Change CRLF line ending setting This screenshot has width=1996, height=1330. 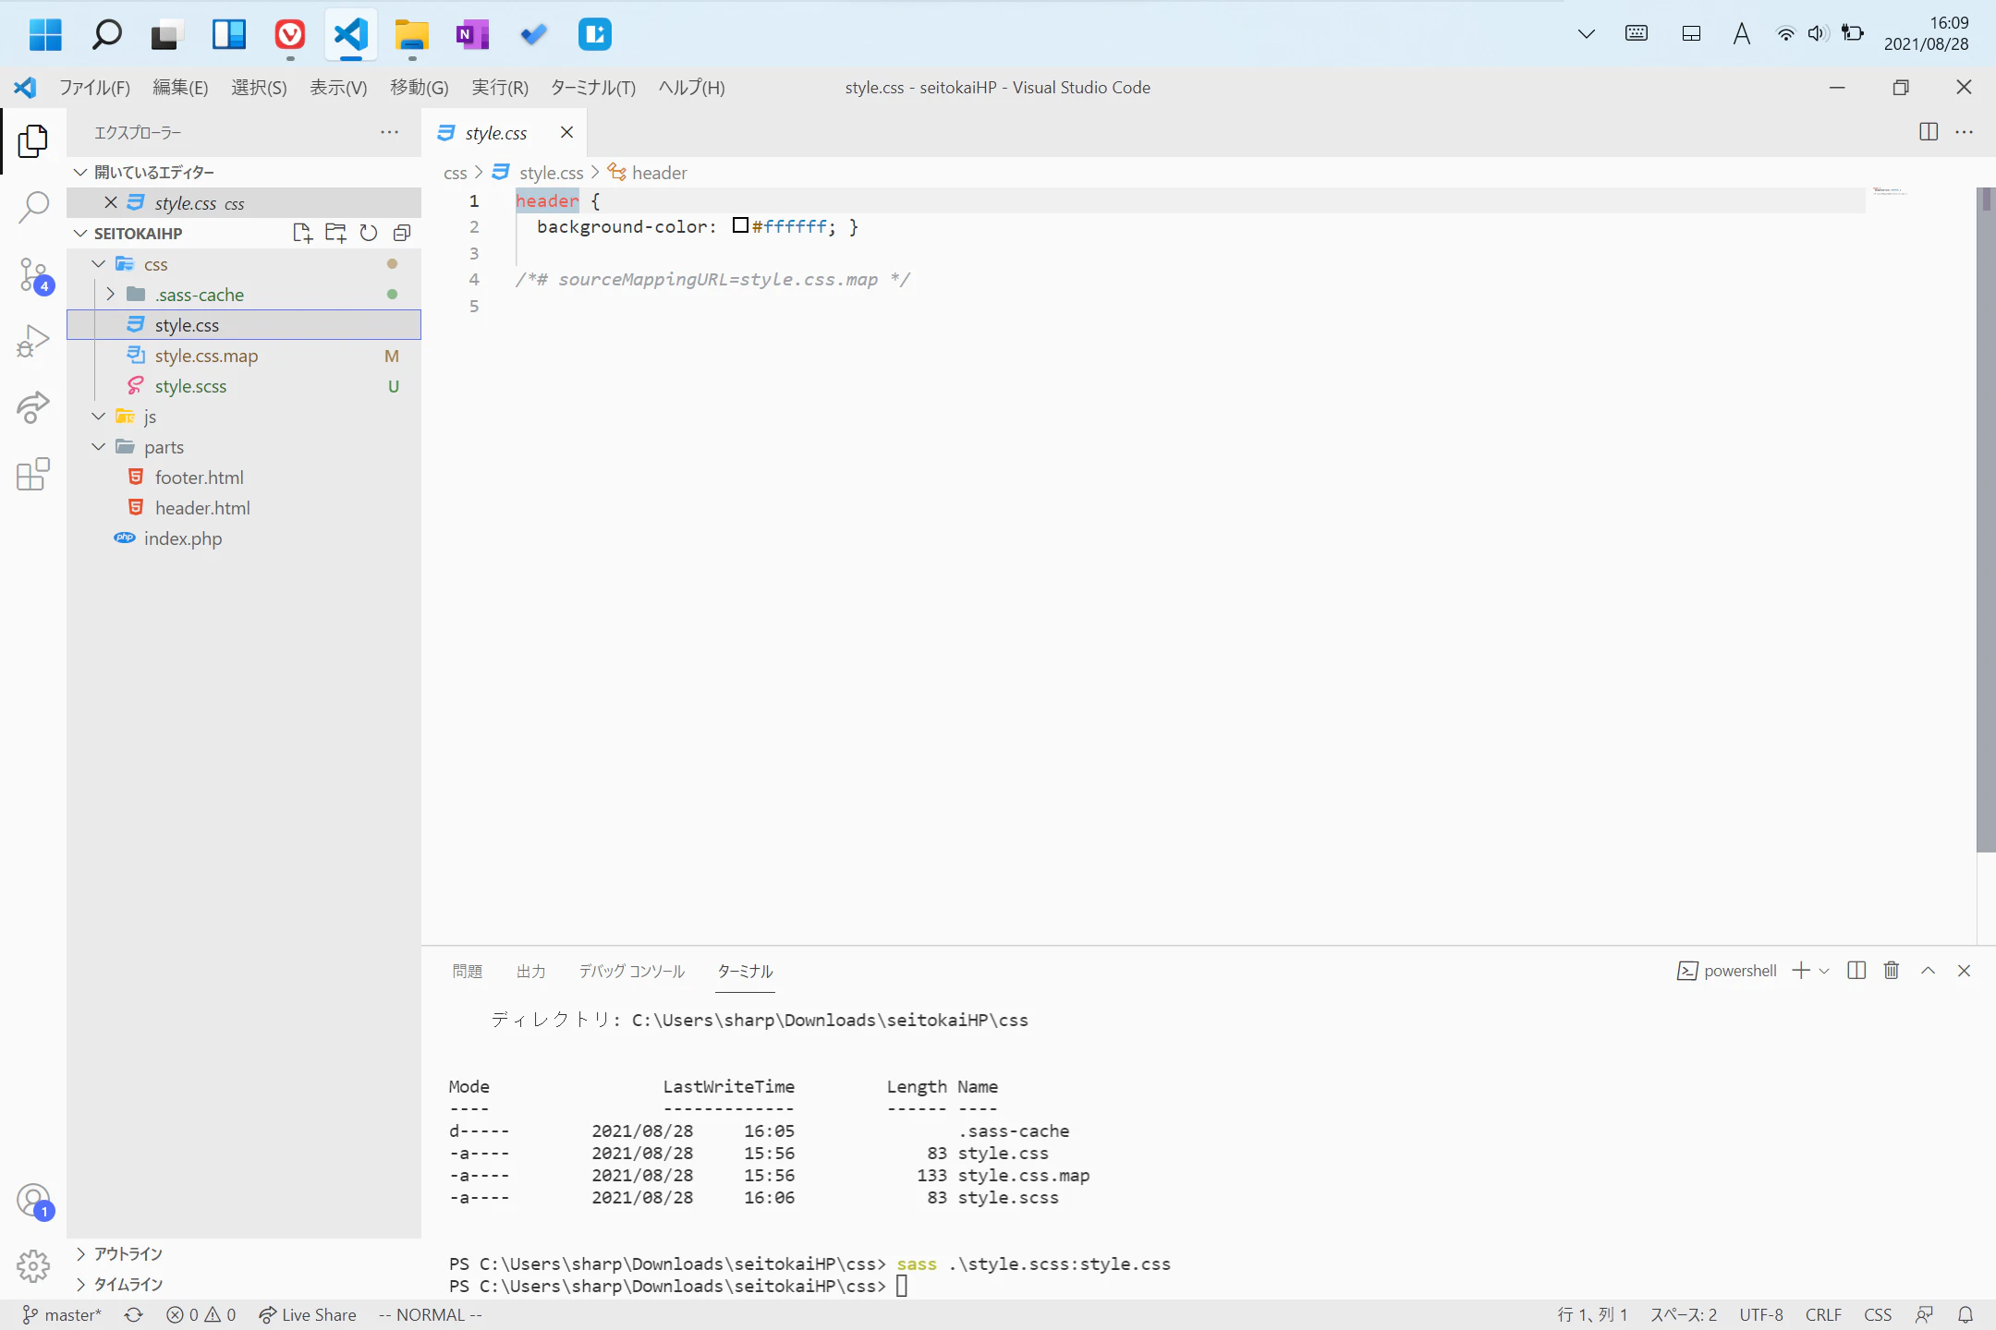pyautogui.click(x=1823, y=1314)
